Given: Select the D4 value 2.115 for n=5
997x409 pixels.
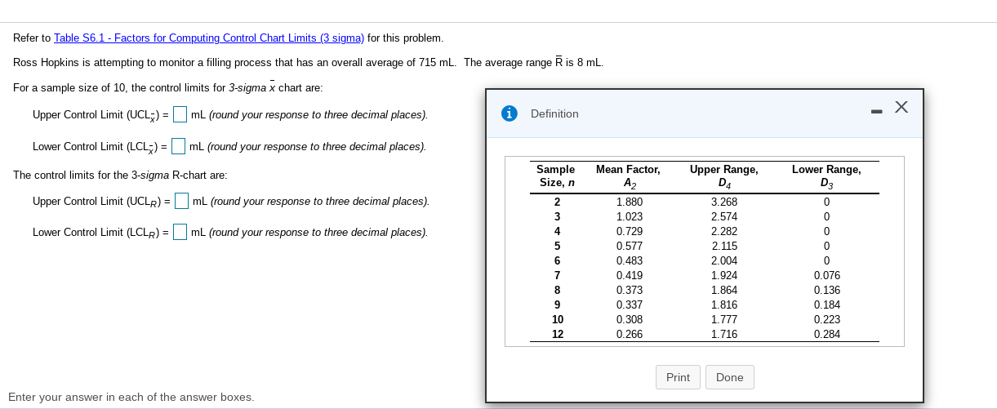Looking at the screenshot, I should [724, 246].
